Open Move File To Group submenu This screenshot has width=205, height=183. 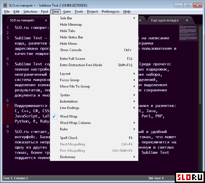click(94, 86)
